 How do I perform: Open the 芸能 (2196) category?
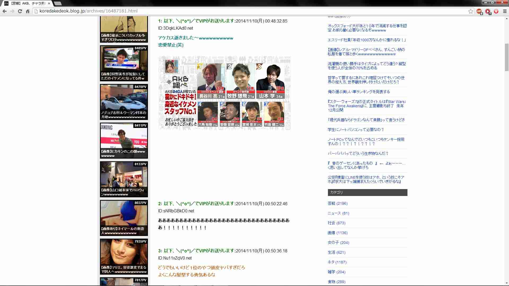337,203
